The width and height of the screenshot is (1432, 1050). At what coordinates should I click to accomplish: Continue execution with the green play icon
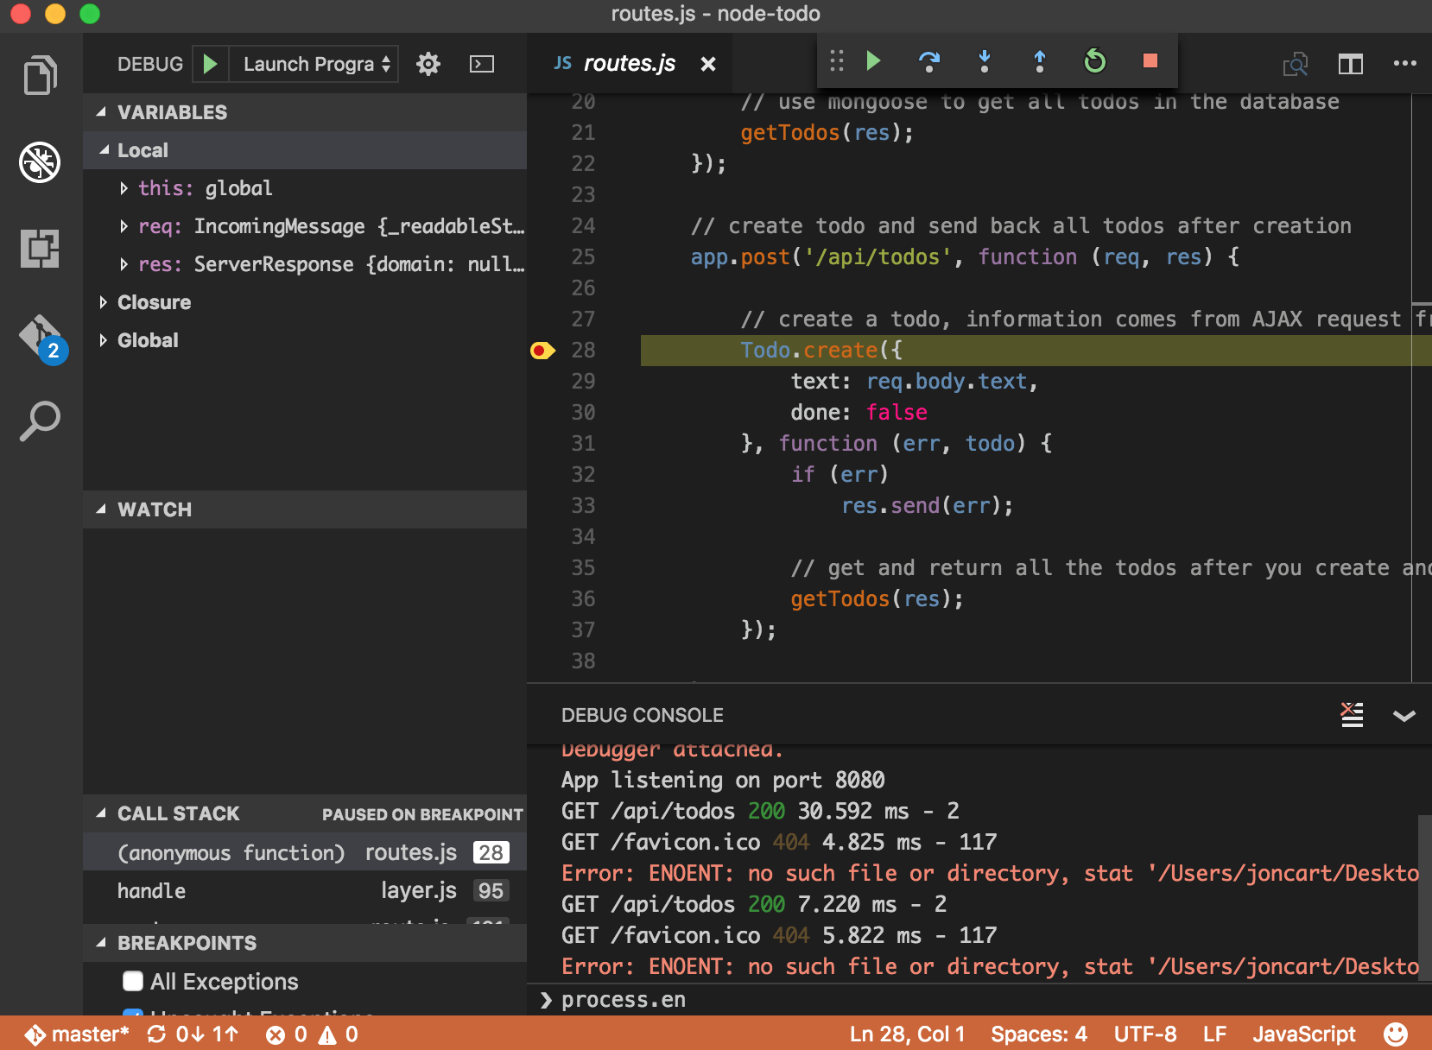coord(873,61)
